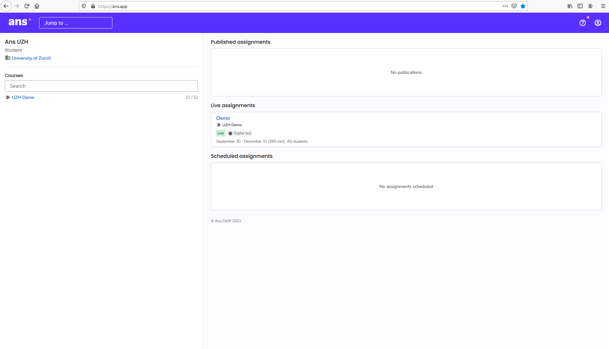This screenshot has height=349, width=609.
Task: Click the tracking protection shield icon
Action: point(84,6)
